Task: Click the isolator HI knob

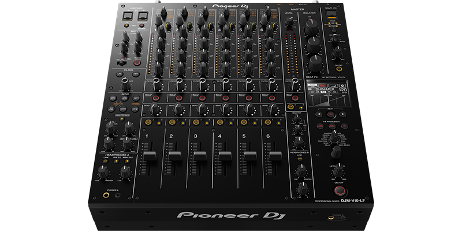Action: [x=311, y=28]
